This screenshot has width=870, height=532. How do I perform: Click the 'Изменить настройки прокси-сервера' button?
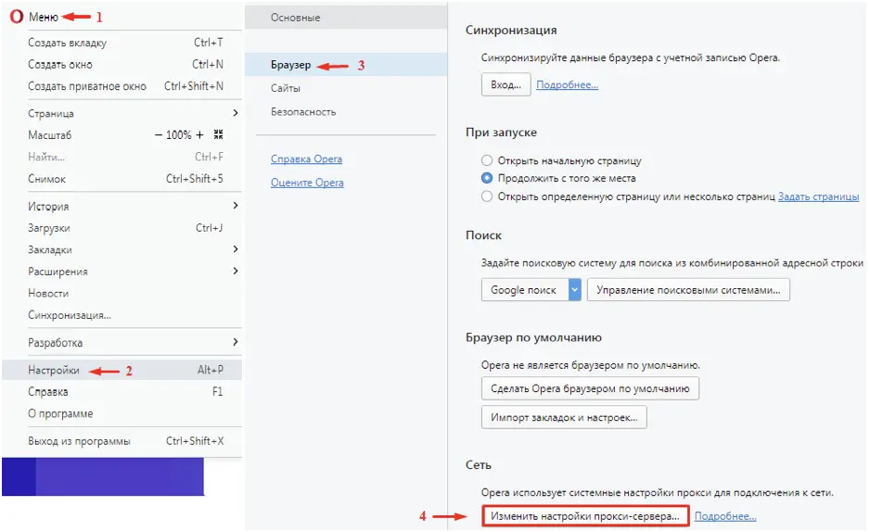[585, 515]
